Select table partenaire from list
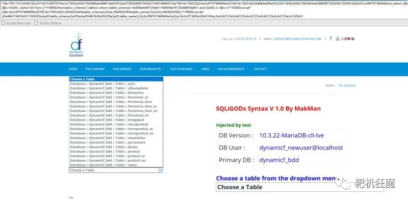The width and height of the screenshot is (408, 201). tap(116, 142)
